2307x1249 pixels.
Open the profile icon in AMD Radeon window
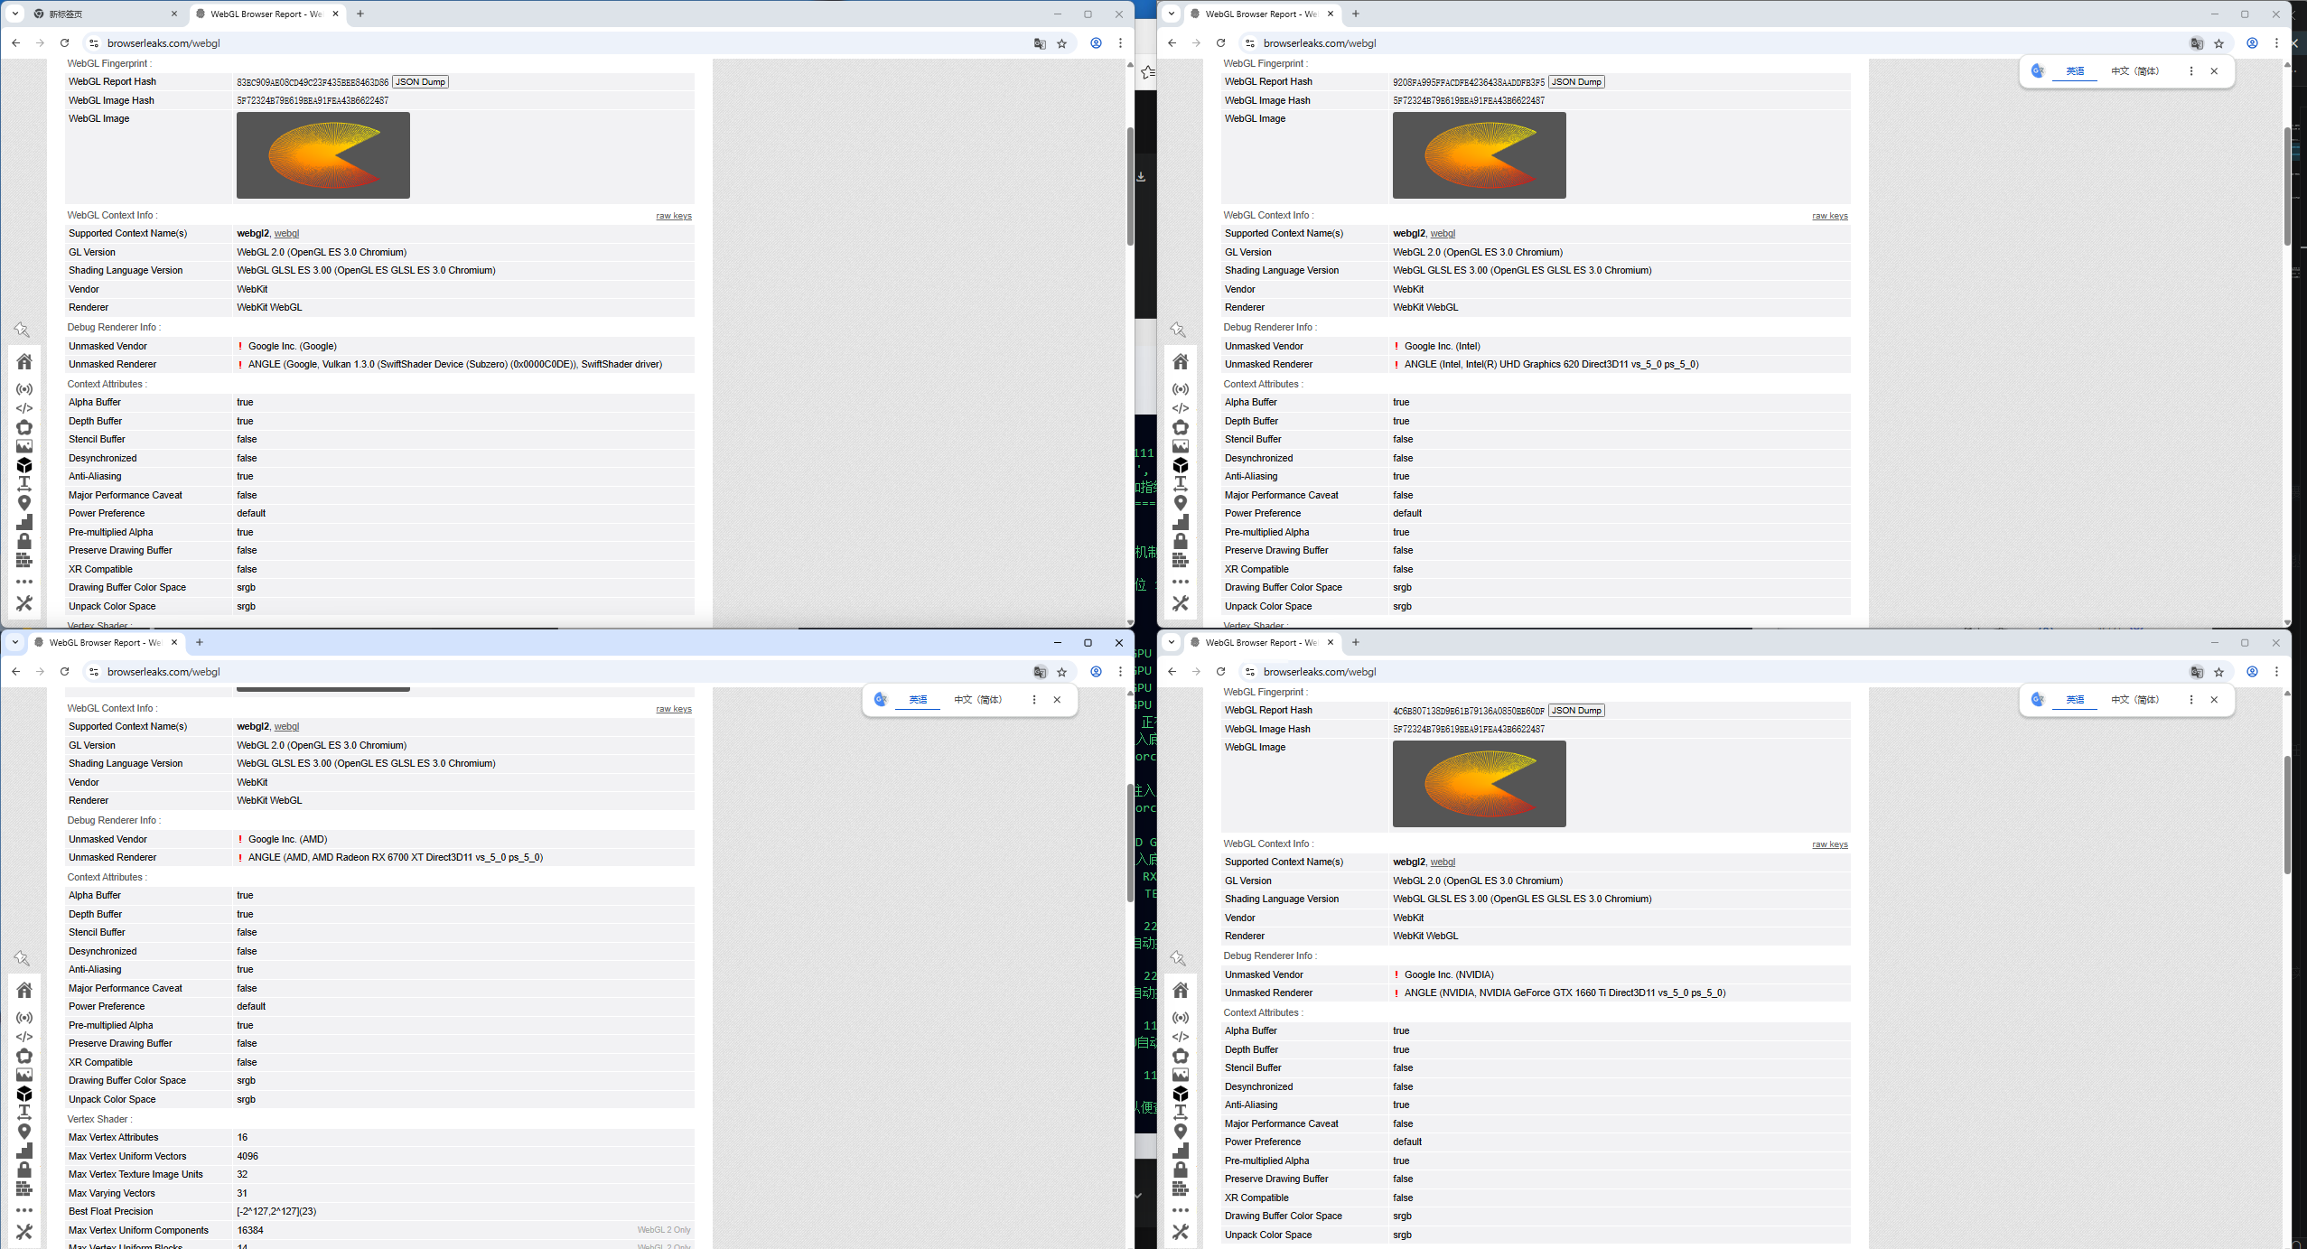click(x=1096, y=672)
